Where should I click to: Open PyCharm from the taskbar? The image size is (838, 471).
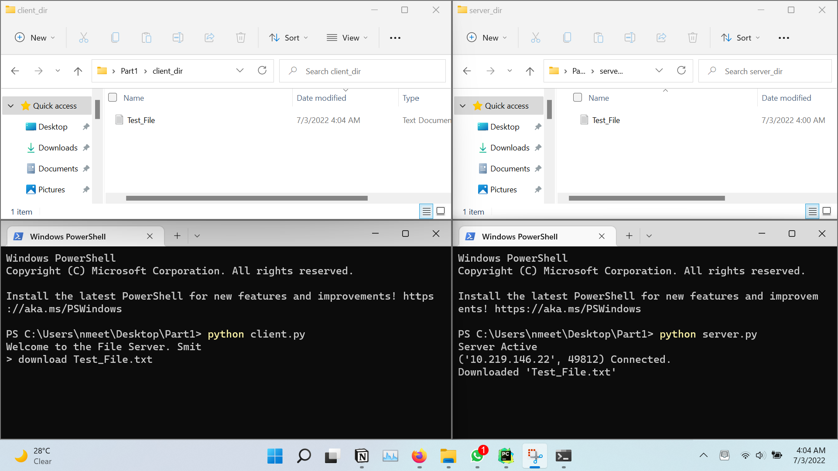506,456
